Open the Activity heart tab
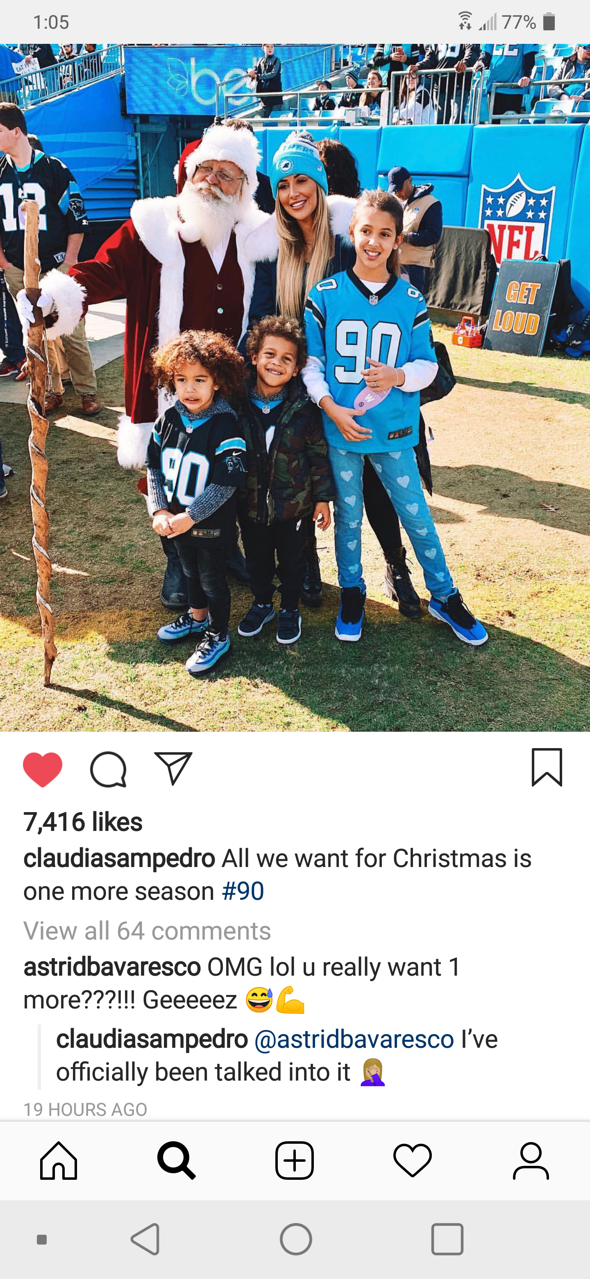Viewport: 590px width, 1279px height. pos(413,1161)
